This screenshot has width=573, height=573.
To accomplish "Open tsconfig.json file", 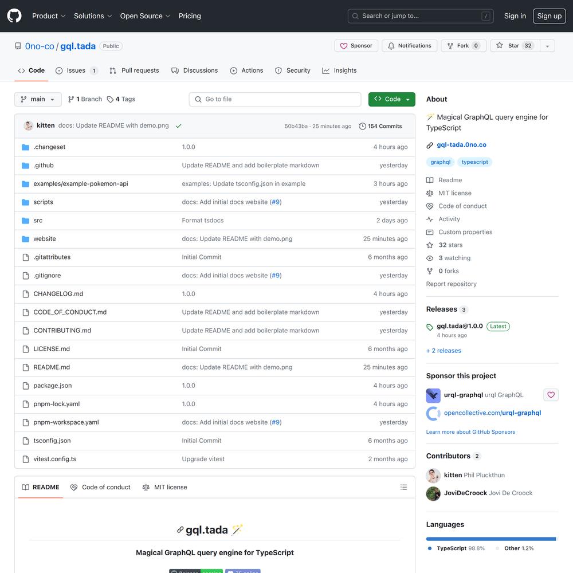I will pyautogui.click(x=52, y=441).
